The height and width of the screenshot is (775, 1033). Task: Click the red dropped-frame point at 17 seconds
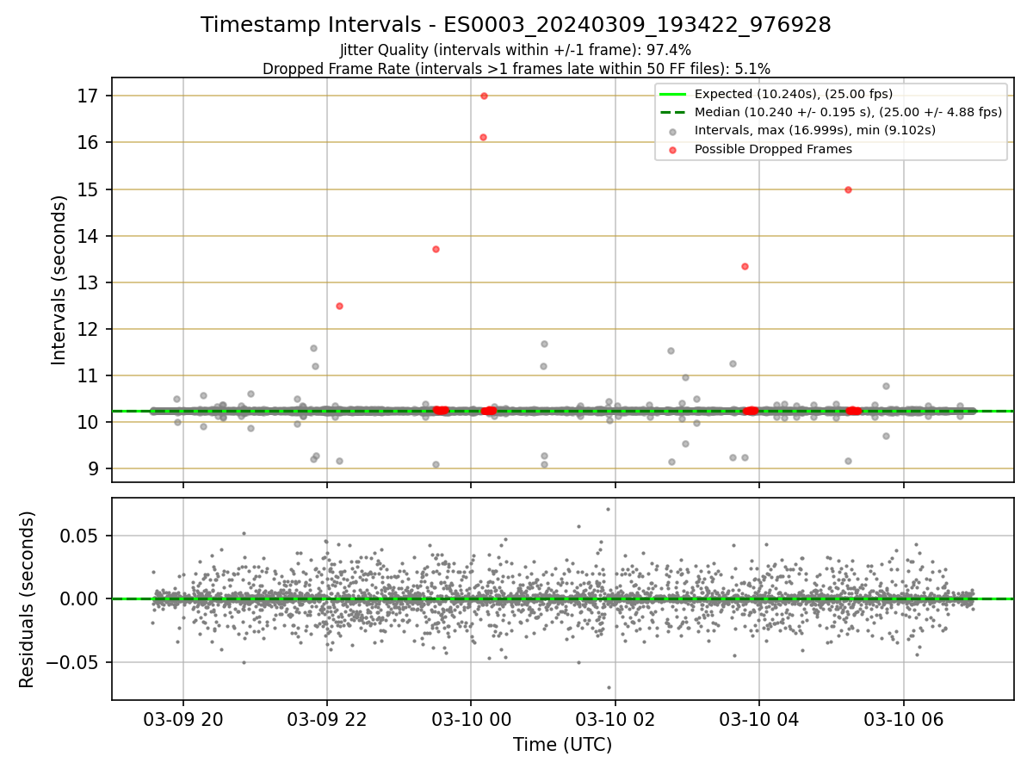[x=484, y=96]
